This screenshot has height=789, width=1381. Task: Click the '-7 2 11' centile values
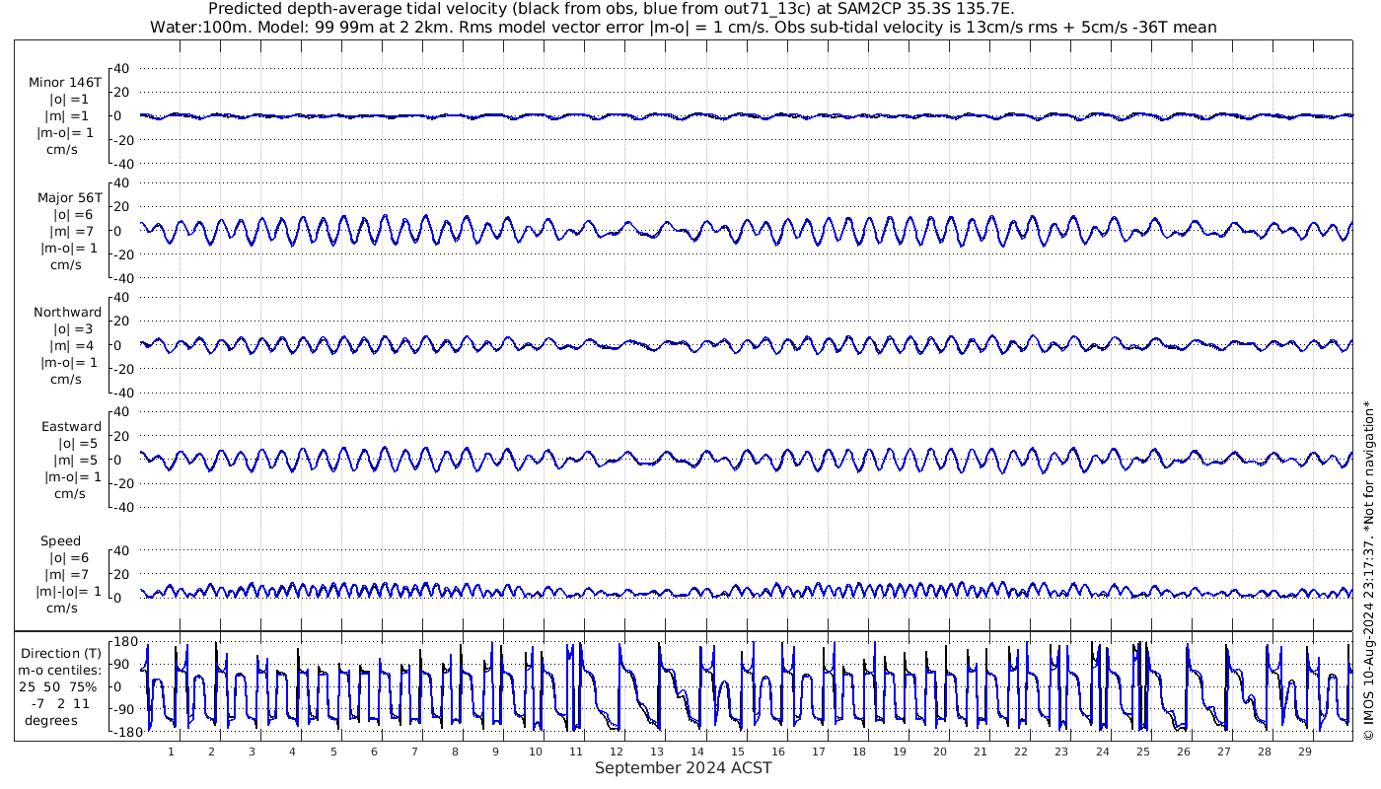point(60,704)
